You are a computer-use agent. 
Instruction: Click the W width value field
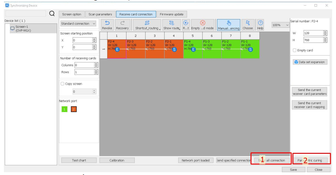314,33
